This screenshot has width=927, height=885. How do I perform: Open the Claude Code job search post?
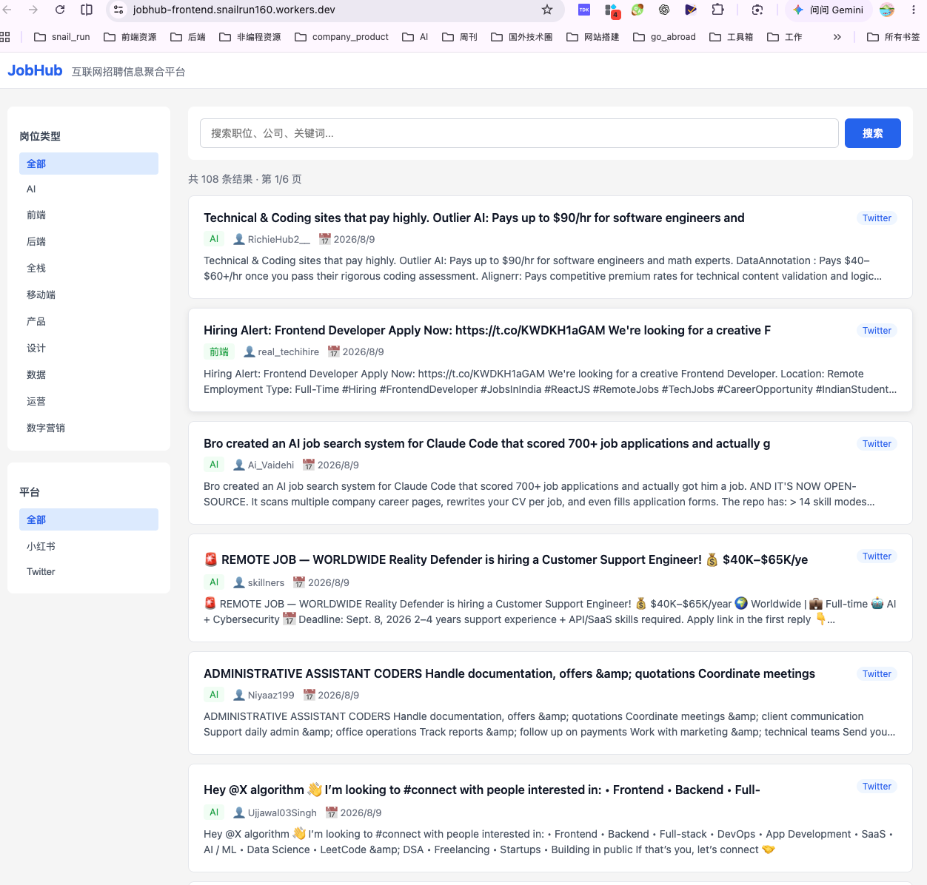point(486,443)
